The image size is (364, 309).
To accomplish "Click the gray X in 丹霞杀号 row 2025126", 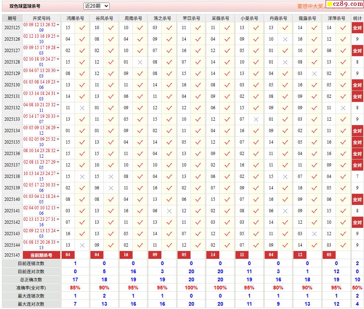I will (x=285, y=39).
